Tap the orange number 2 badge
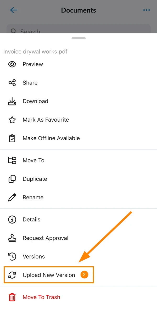The image size is (157, 309). click(x=84, y=275)
